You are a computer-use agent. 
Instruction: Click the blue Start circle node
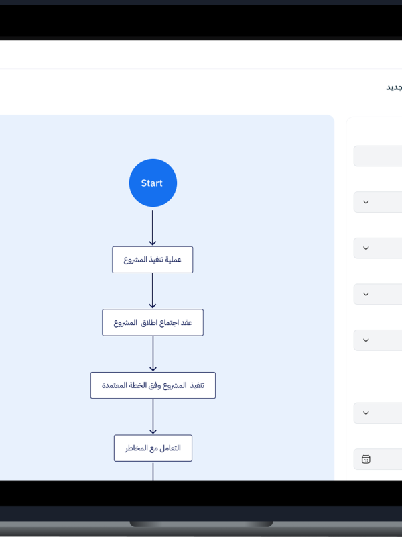pyautogui.click(x=153, y=183)
